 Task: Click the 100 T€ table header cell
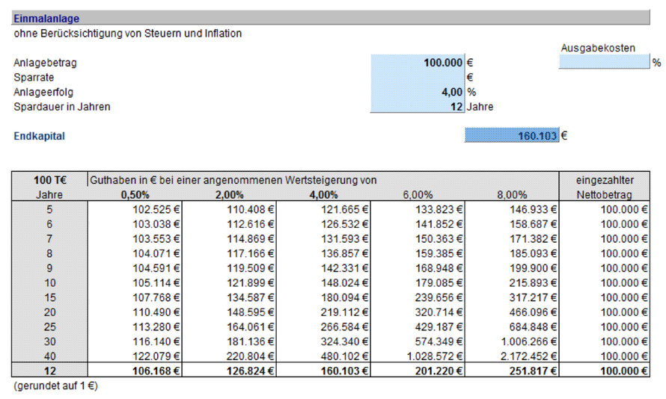tap(50, 180)
